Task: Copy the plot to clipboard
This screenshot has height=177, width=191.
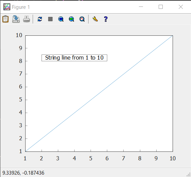Action: coord(5,19)
